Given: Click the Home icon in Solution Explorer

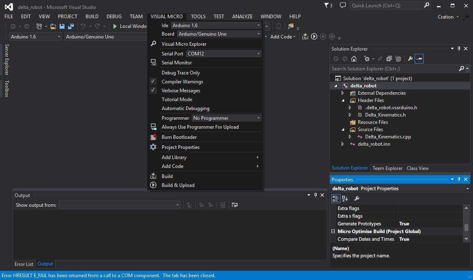Looking at the screenshot, I should click(x=354, y=59).
